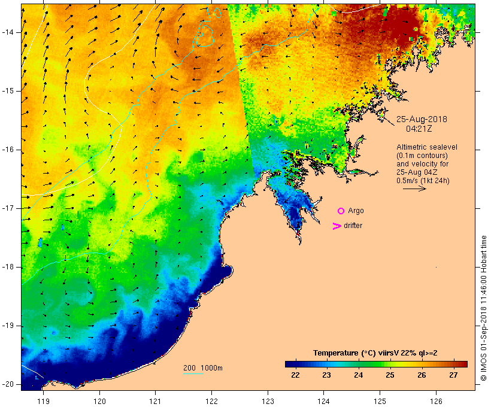This screenshot has height=407, width=491.
Task: Click the velocity scale arrow in legend
Action: (414, 189)
